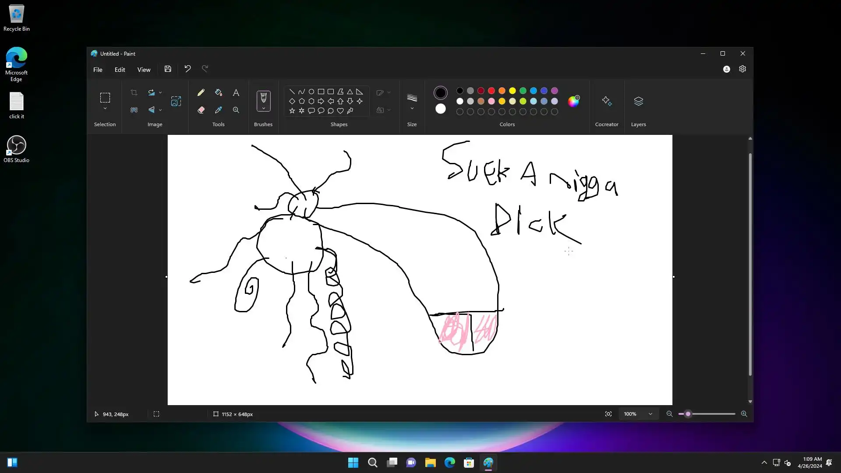Select the Pencil tool
Screen dimensions: 841x473
pos(201,92)
